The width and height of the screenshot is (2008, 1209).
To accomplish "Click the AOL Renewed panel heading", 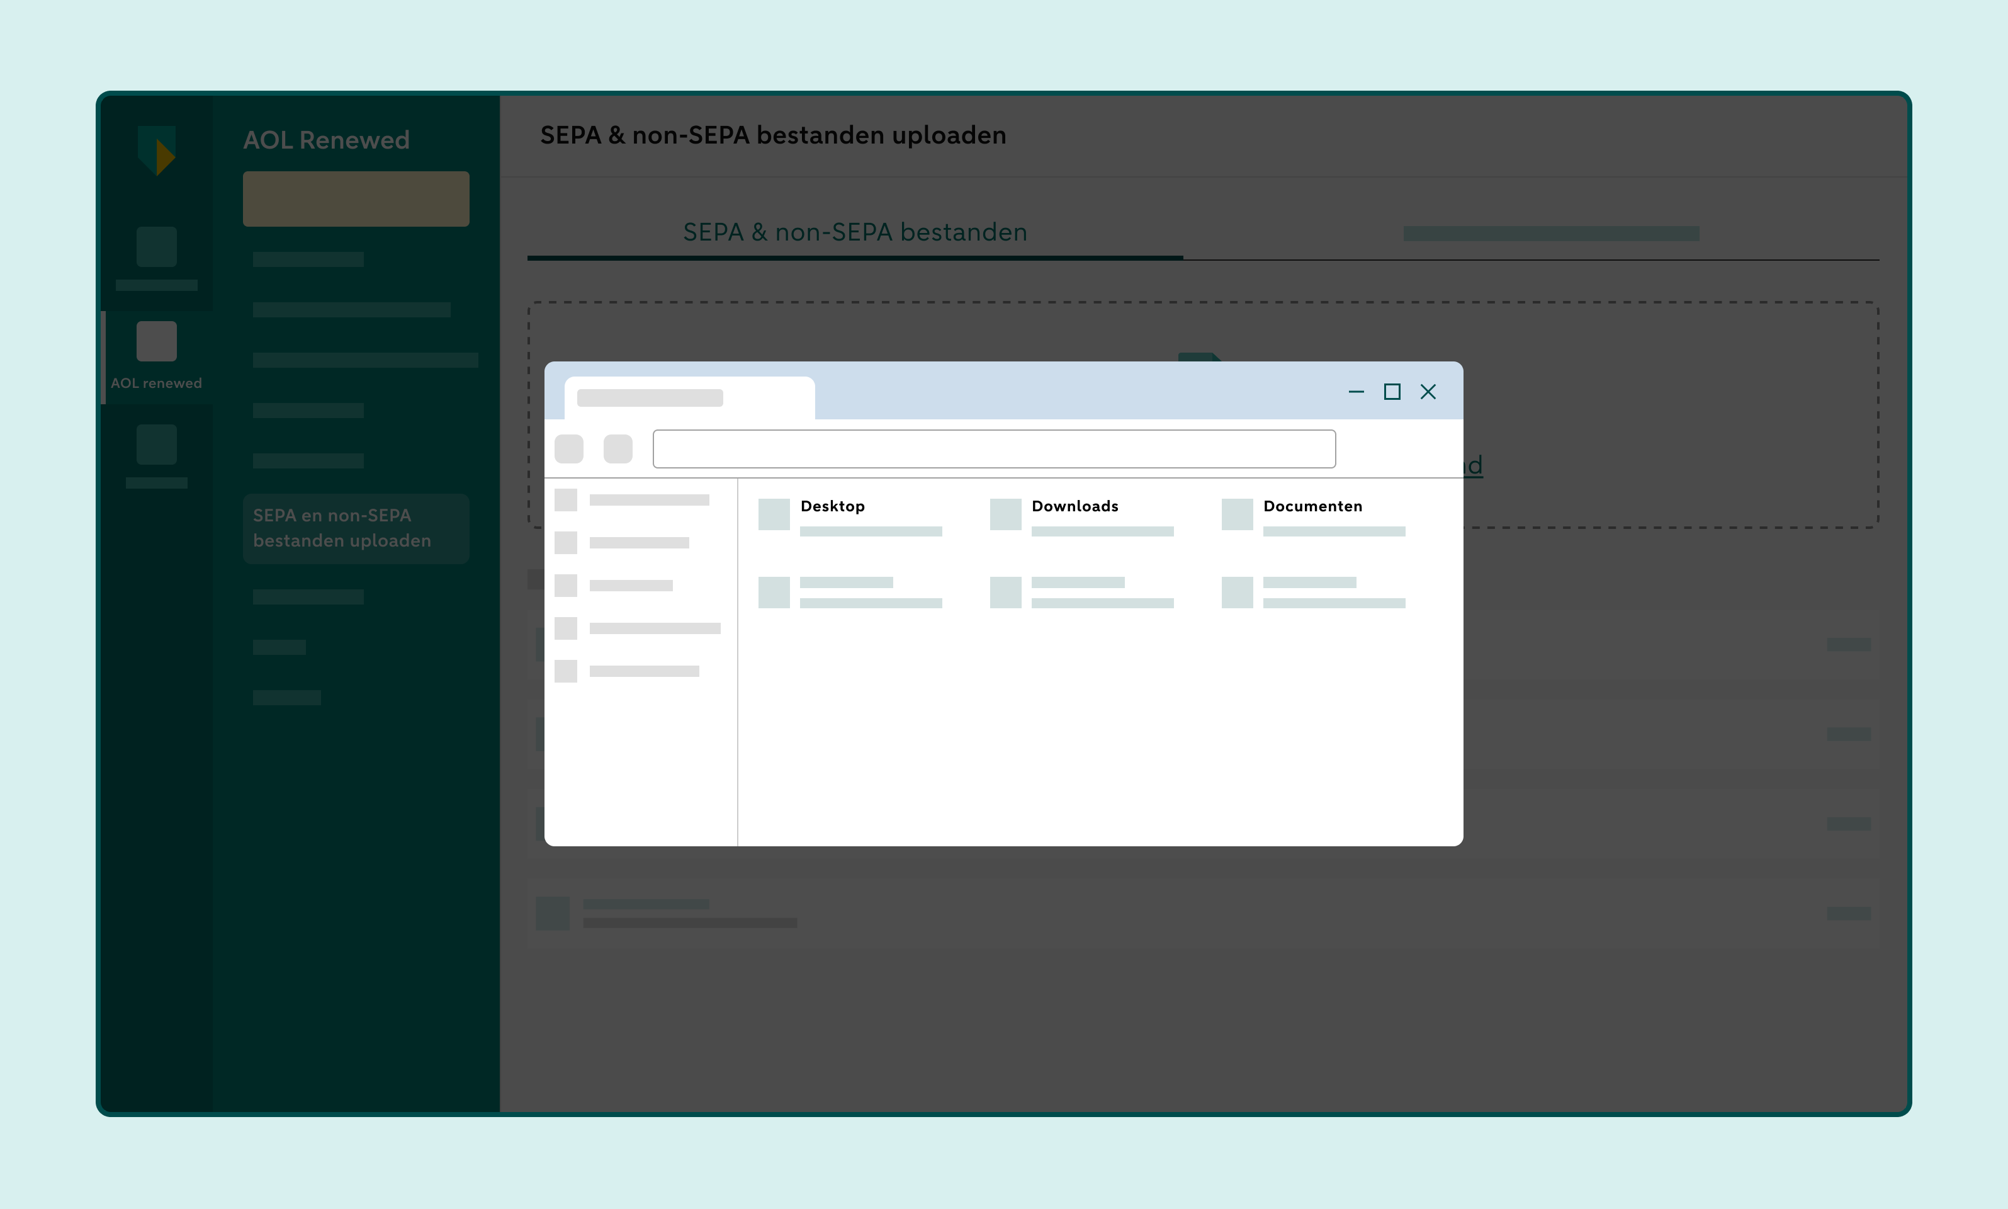I will pyautogui.click(x=327, y=140).
